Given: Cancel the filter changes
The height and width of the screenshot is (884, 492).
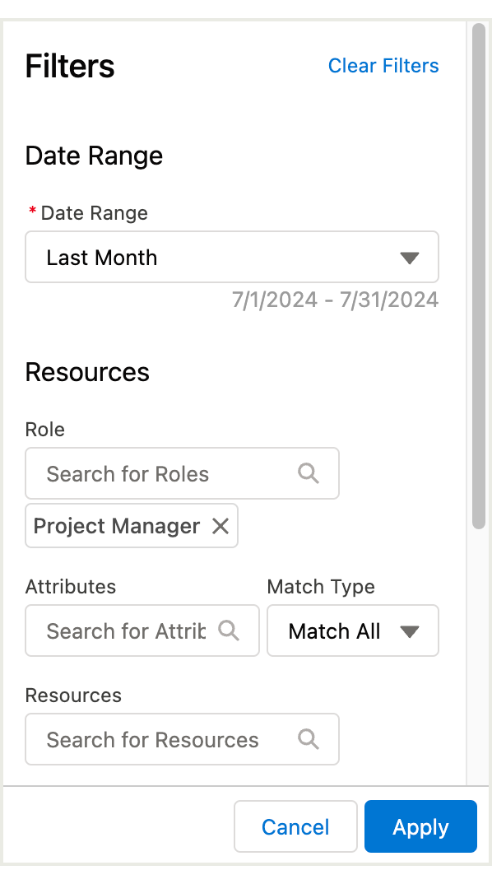Looking at the screenshot, I should click(x=295, y=826).
